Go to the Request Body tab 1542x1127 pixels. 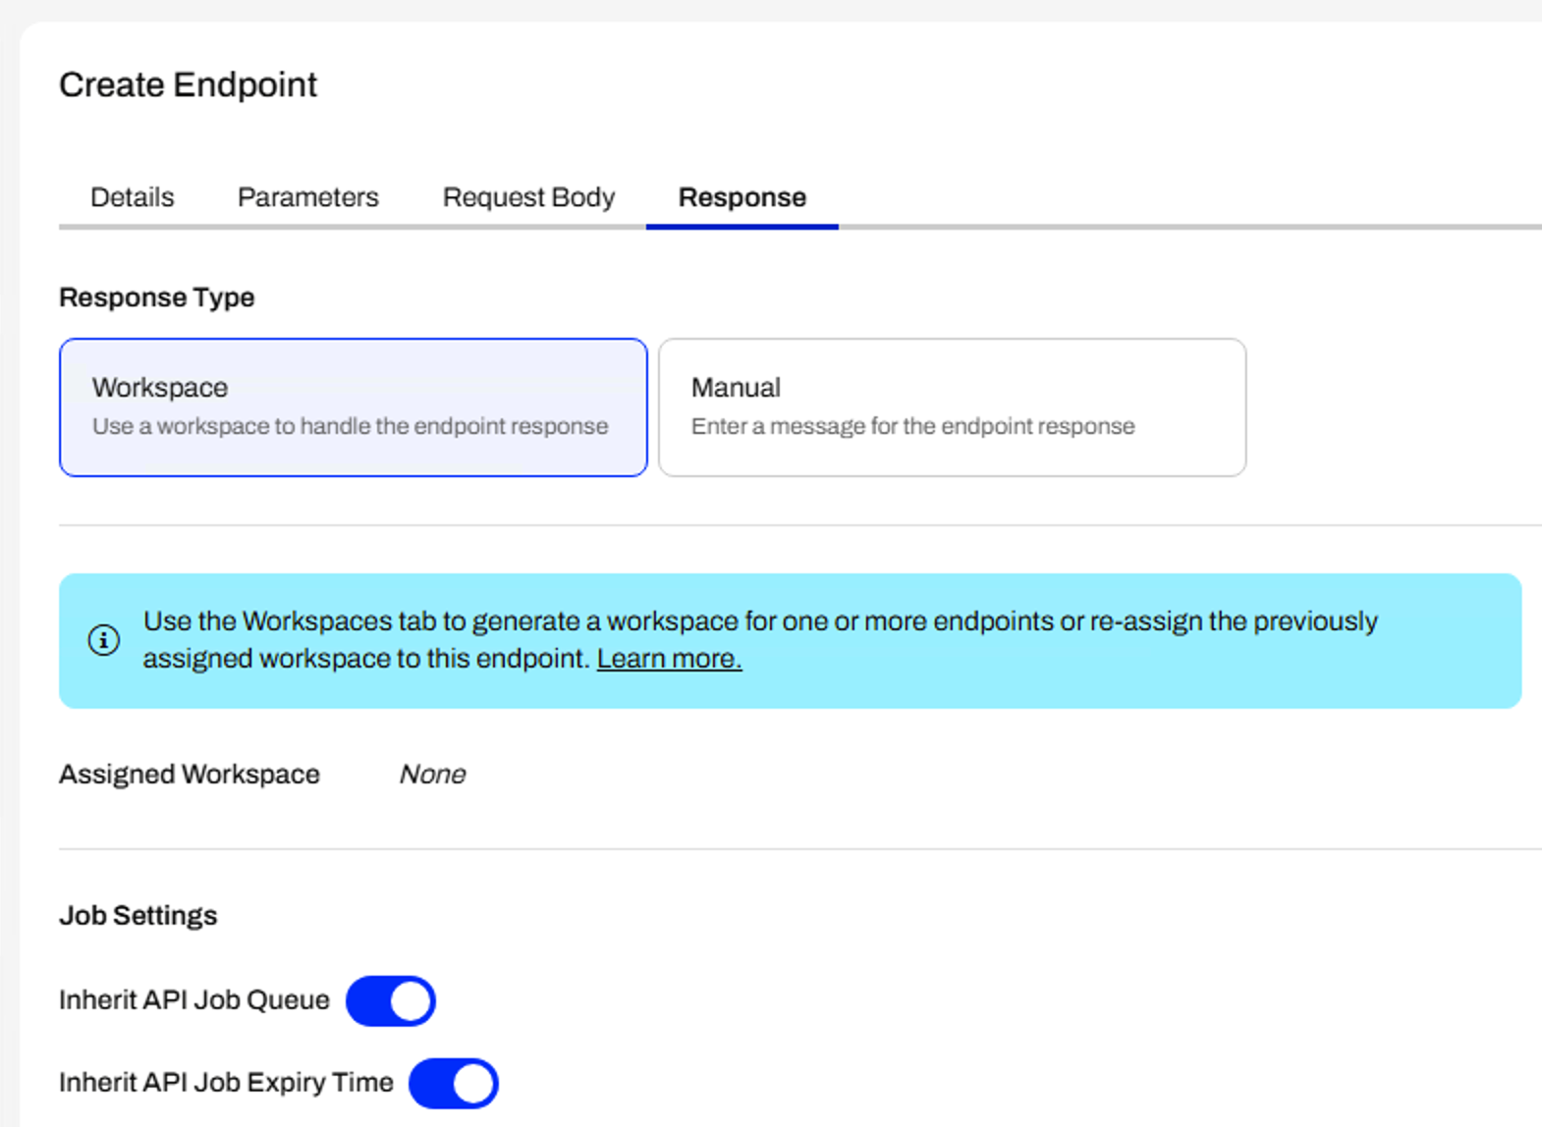click(528, 197)
